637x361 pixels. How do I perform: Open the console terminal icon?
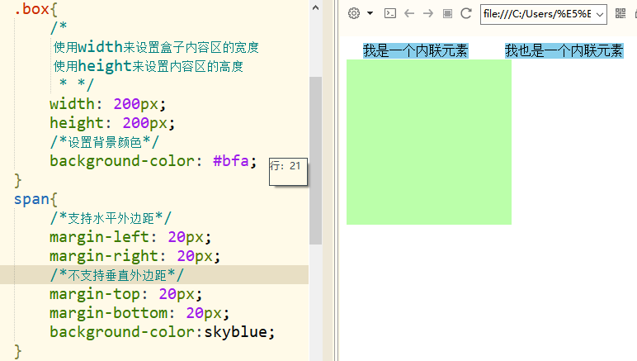tap(390, 13)
